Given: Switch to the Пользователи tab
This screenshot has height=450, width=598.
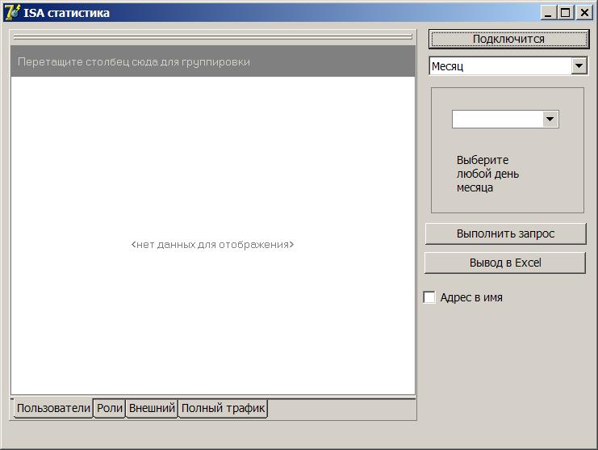Looking at the screenshot, I should point(53,409).
